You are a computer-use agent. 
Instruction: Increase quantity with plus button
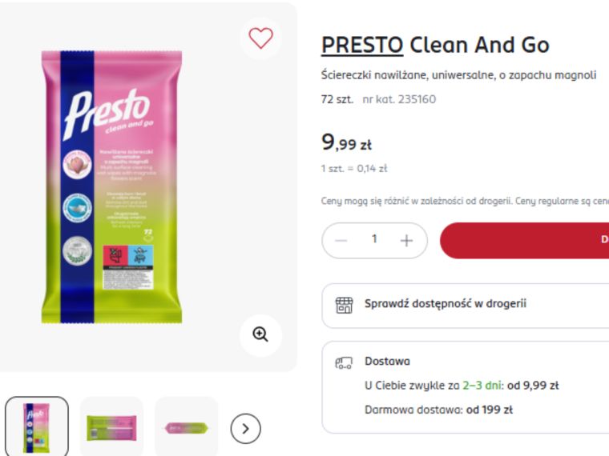(406, 240)
